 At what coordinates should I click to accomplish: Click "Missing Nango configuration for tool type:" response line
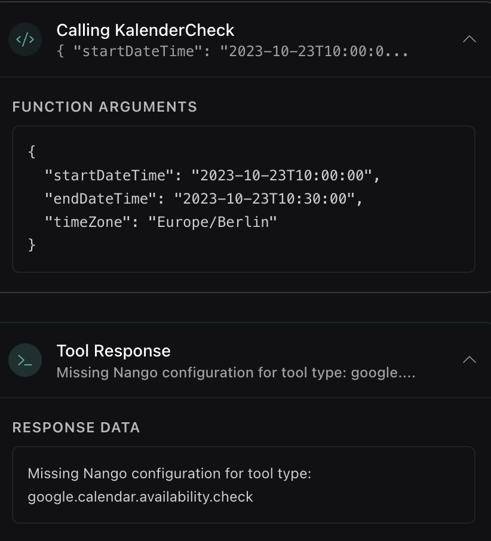click(170, 474)
